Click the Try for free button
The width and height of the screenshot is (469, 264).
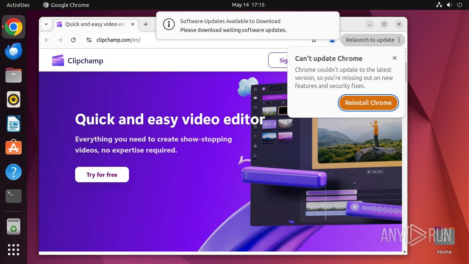(102, 175)
